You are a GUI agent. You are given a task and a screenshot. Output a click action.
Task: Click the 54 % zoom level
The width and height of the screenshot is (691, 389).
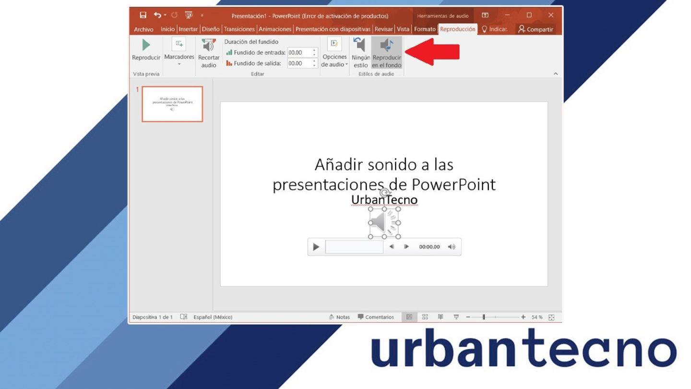[x=537, y=317]
